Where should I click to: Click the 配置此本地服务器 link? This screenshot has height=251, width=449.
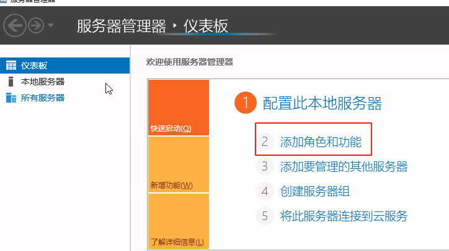click(x=322, y=103)
